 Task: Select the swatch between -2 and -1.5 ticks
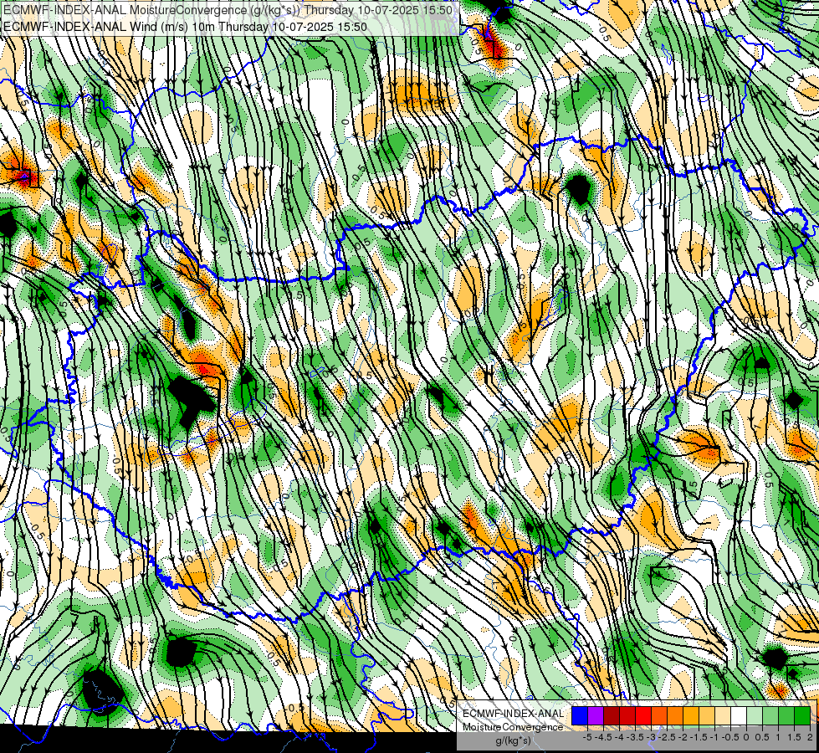tap(691, 716)
